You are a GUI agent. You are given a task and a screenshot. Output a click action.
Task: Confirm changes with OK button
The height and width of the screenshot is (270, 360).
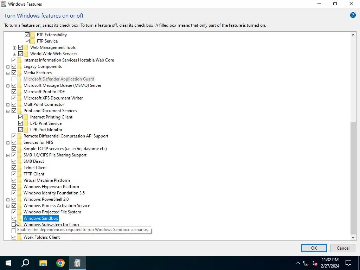coord(314,248)
